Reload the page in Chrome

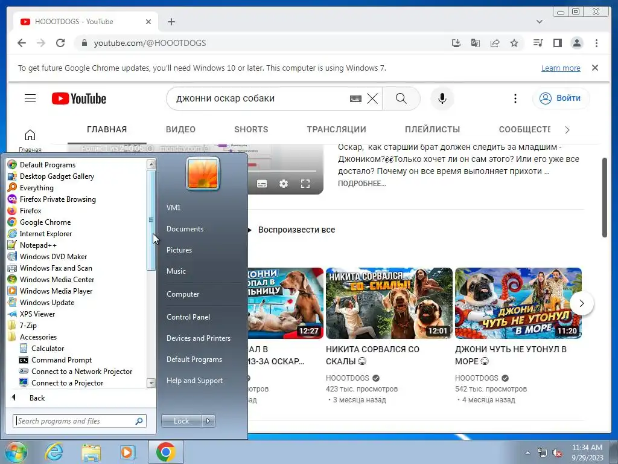pyautogui.click(x=60, y=43)
